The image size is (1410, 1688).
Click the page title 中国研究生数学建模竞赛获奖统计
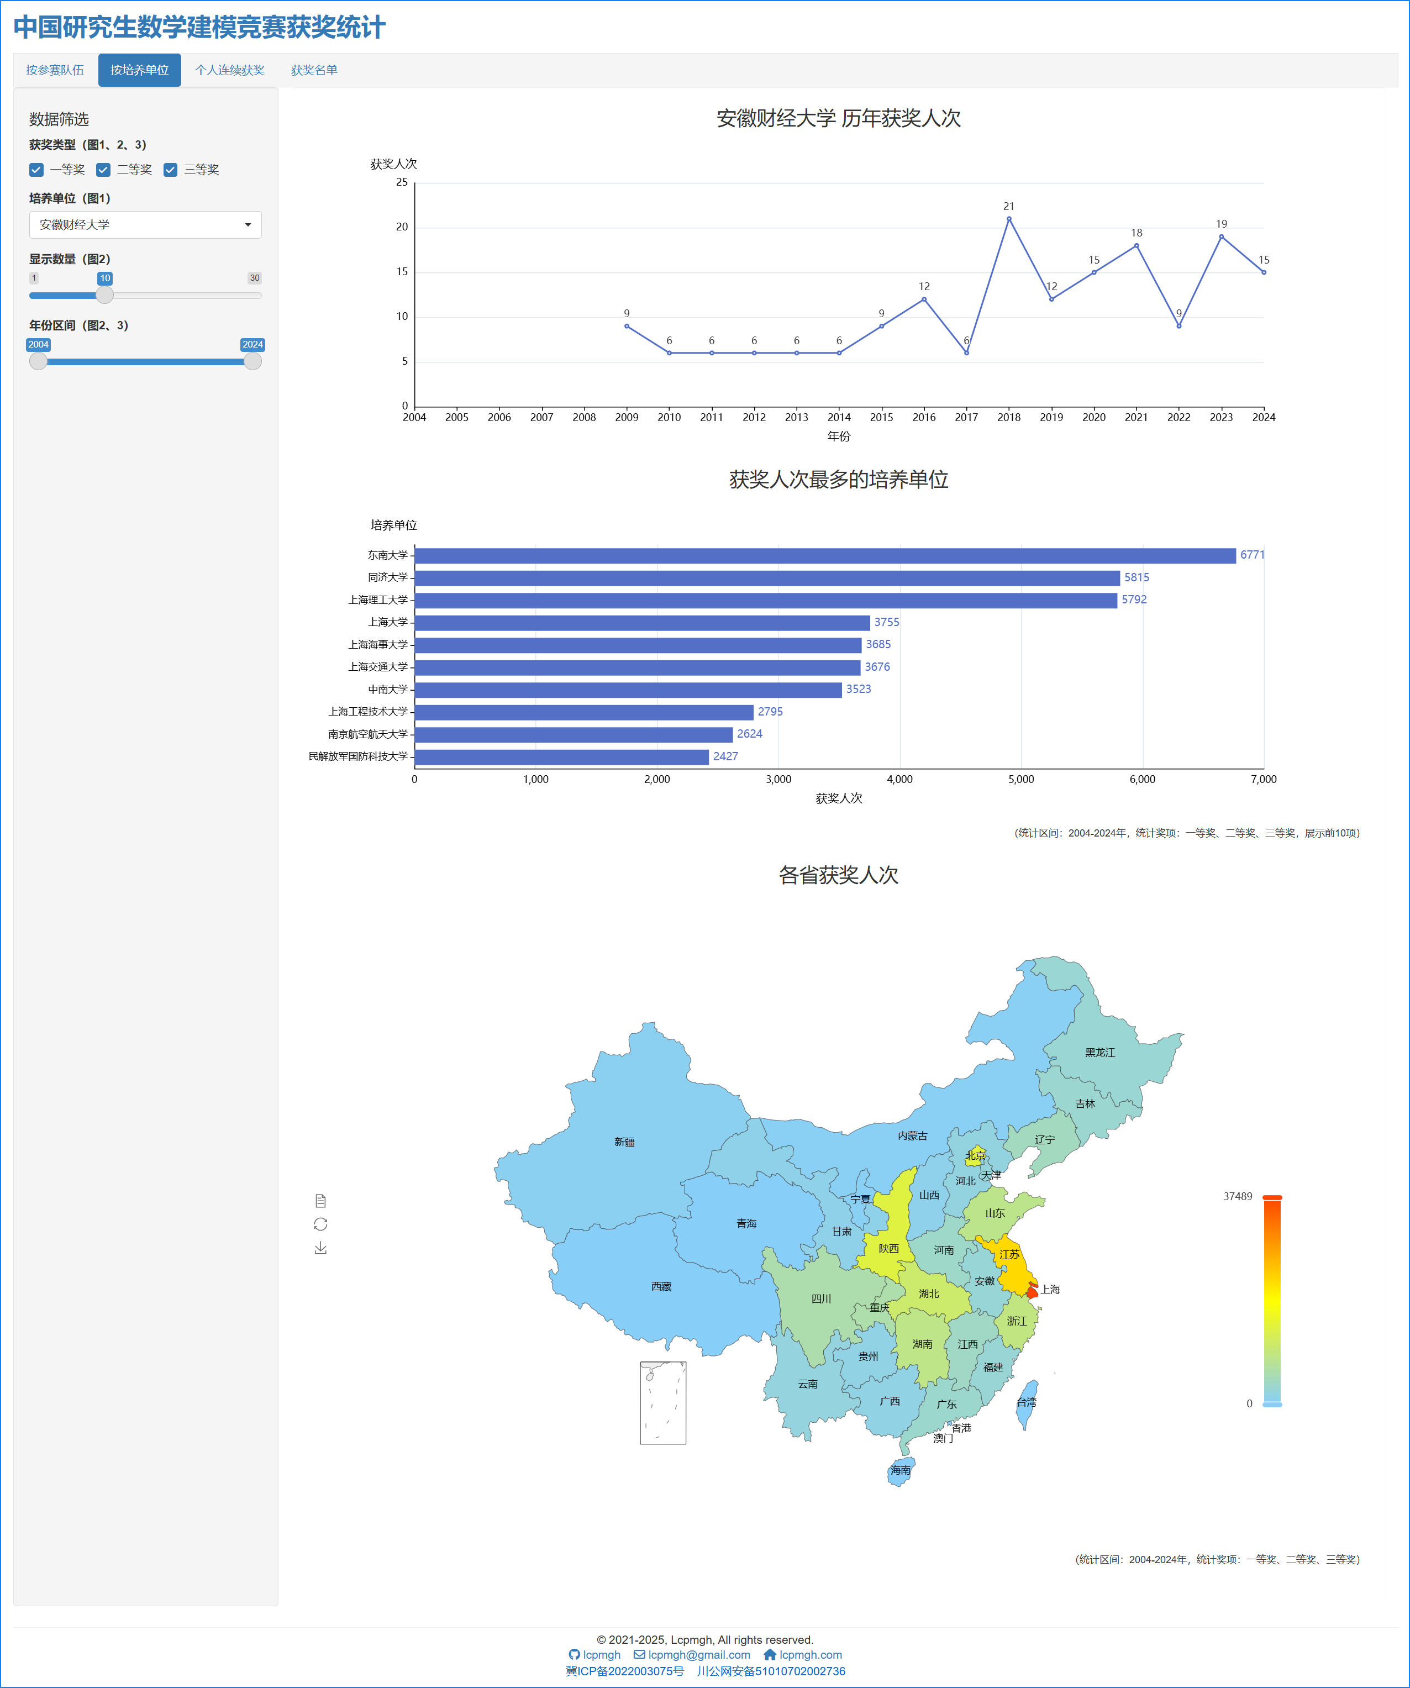coord(199,27)
